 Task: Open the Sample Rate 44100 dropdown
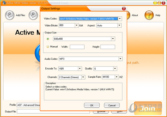(x=117, y=77)
